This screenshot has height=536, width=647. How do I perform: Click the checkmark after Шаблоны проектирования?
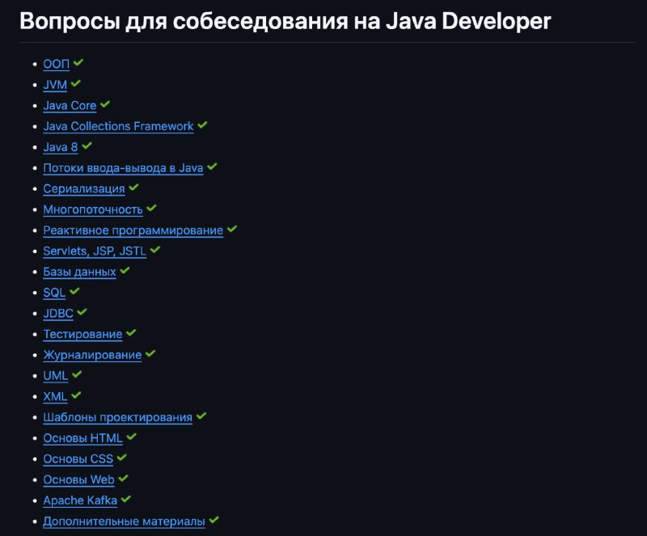click(x=201, y=416)
